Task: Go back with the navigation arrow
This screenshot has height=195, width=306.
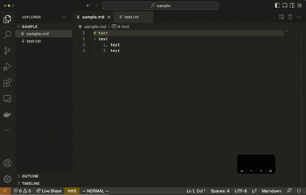Action: 88,6
